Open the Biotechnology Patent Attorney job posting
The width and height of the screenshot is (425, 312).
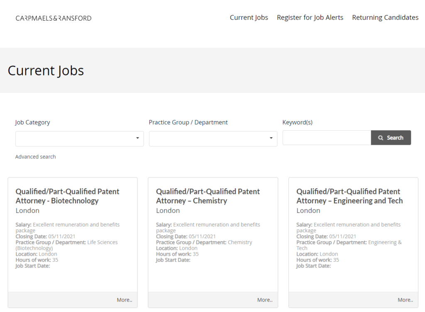coord(67,196)
